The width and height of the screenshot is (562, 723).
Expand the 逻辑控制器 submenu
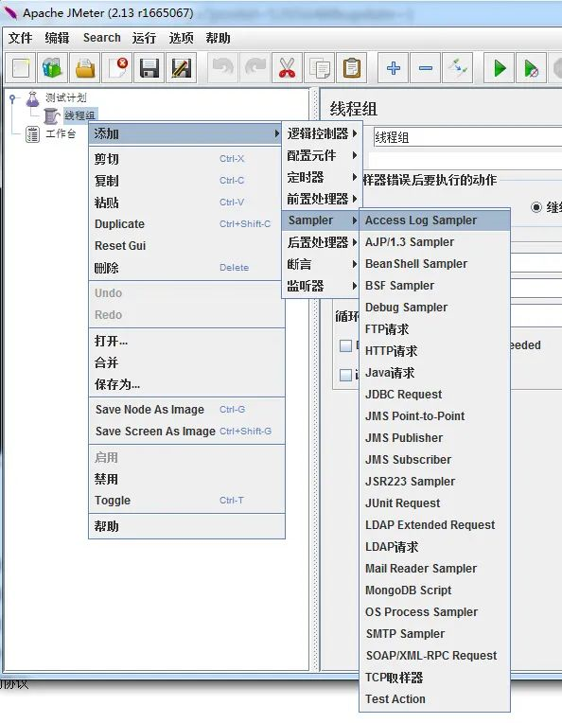(322, 133)
